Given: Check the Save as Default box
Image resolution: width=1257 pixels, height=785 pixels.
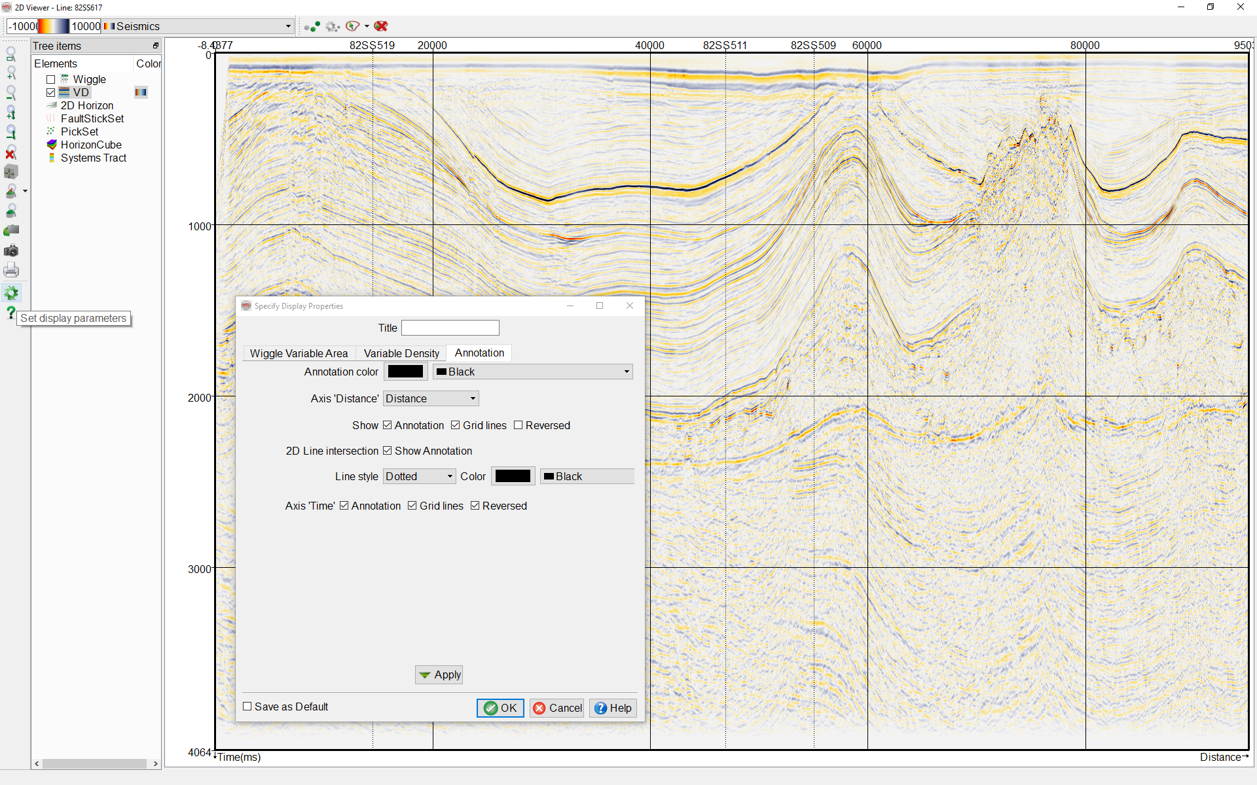Looking at the screenshot, I should point(247,706).
